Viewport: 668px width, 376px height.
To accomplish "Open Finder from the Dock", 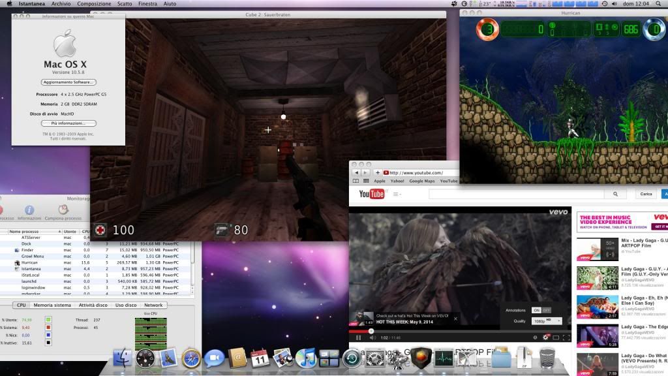I will (122, 357).
